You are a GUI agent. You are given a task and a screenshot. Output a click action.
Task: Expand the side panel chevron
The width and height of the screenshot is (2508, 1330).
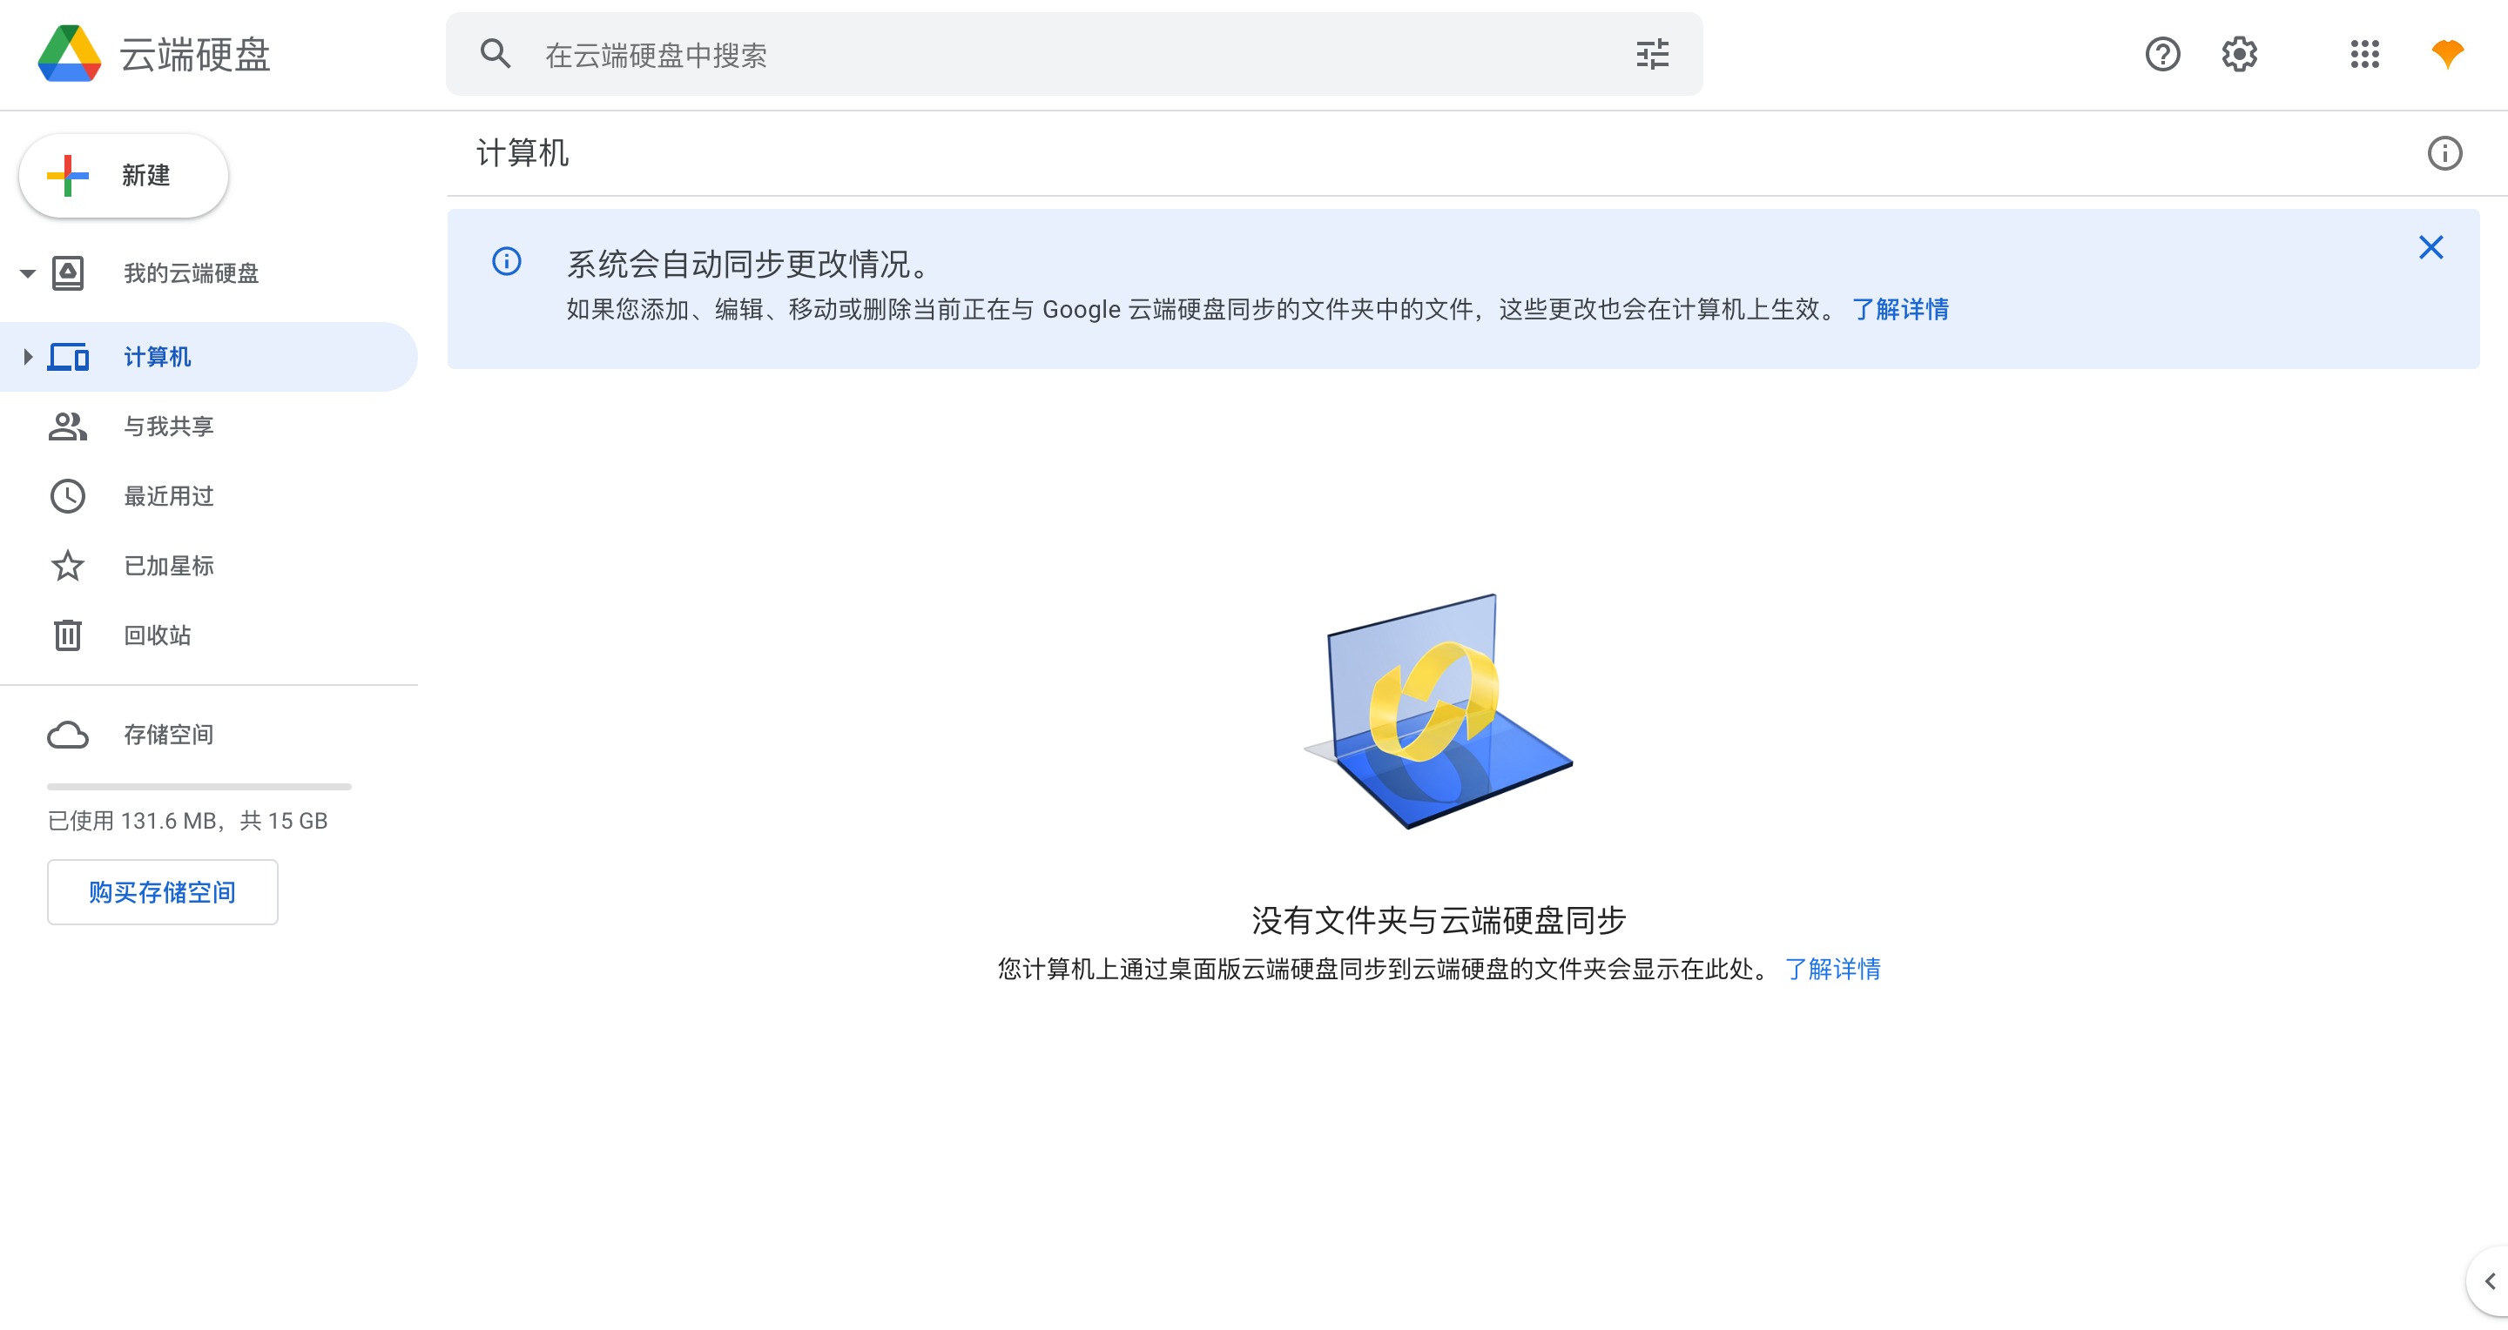point(2490,1281)
